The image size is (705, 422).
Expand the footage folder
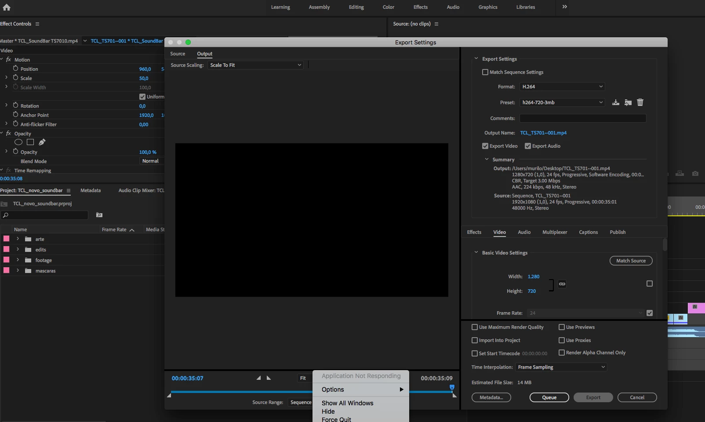point(18,260)
